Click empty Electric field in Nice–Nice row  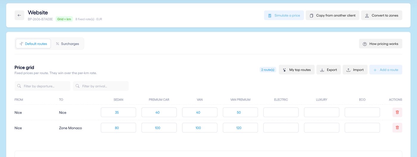[x=281, y=112]
